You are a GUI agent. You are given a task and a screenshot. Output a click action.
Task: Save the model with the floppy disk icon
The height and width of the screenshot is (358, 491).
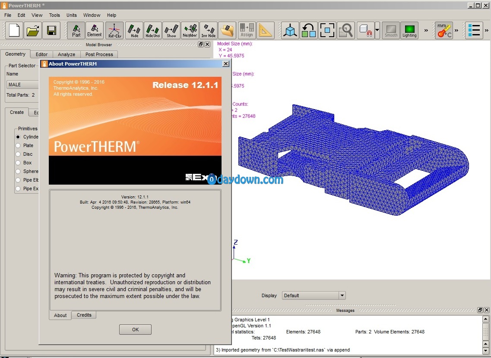pyautogui.click(x=51, y=30)
